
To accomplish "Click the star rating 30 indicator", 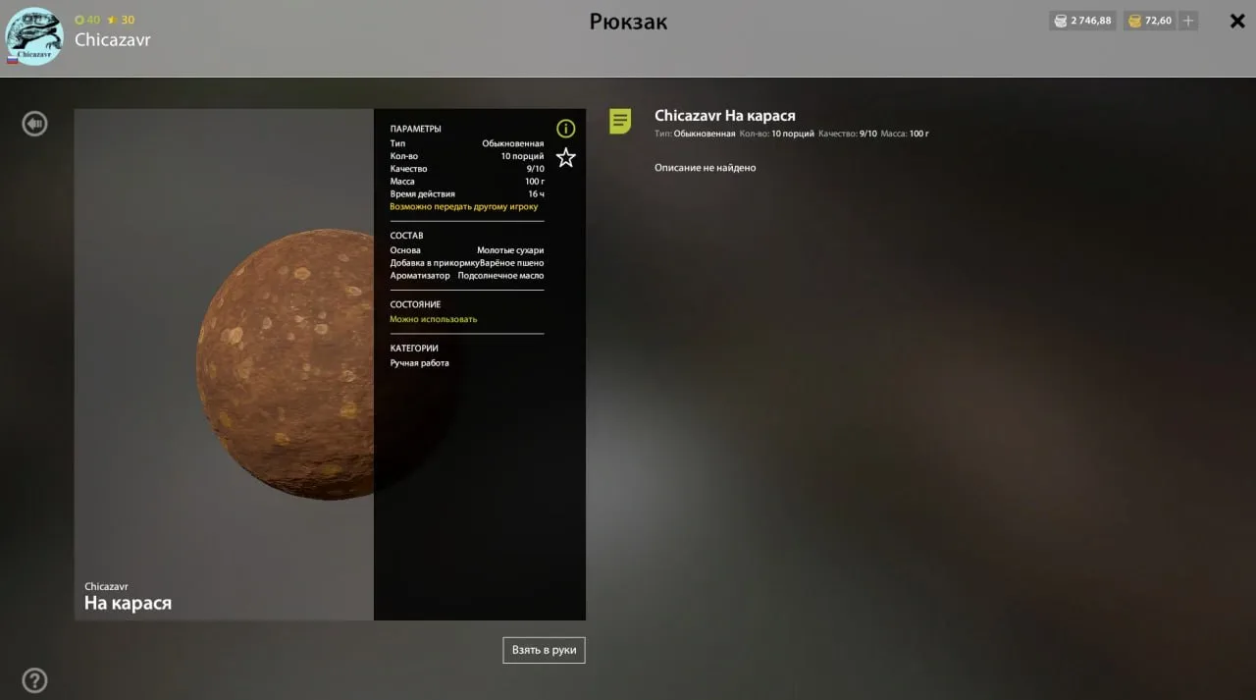I will [121, 20].
